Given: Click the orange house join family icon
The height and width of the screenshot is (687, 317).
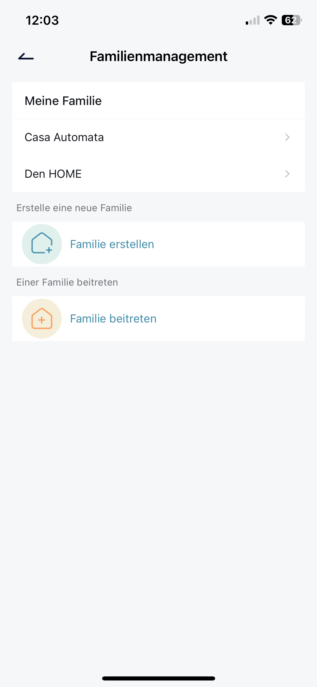Looking at the screenshot, I should pyautogui.click(x=42, y=319).
